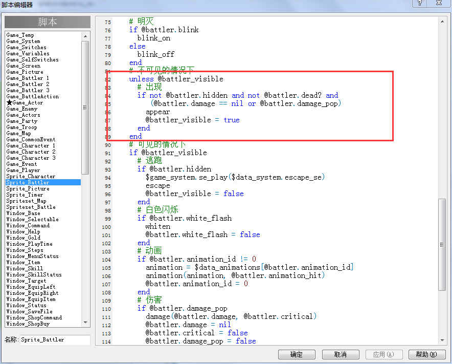Close the script editor window
This screenshot has width=452, height=364.
click(439, 3)
